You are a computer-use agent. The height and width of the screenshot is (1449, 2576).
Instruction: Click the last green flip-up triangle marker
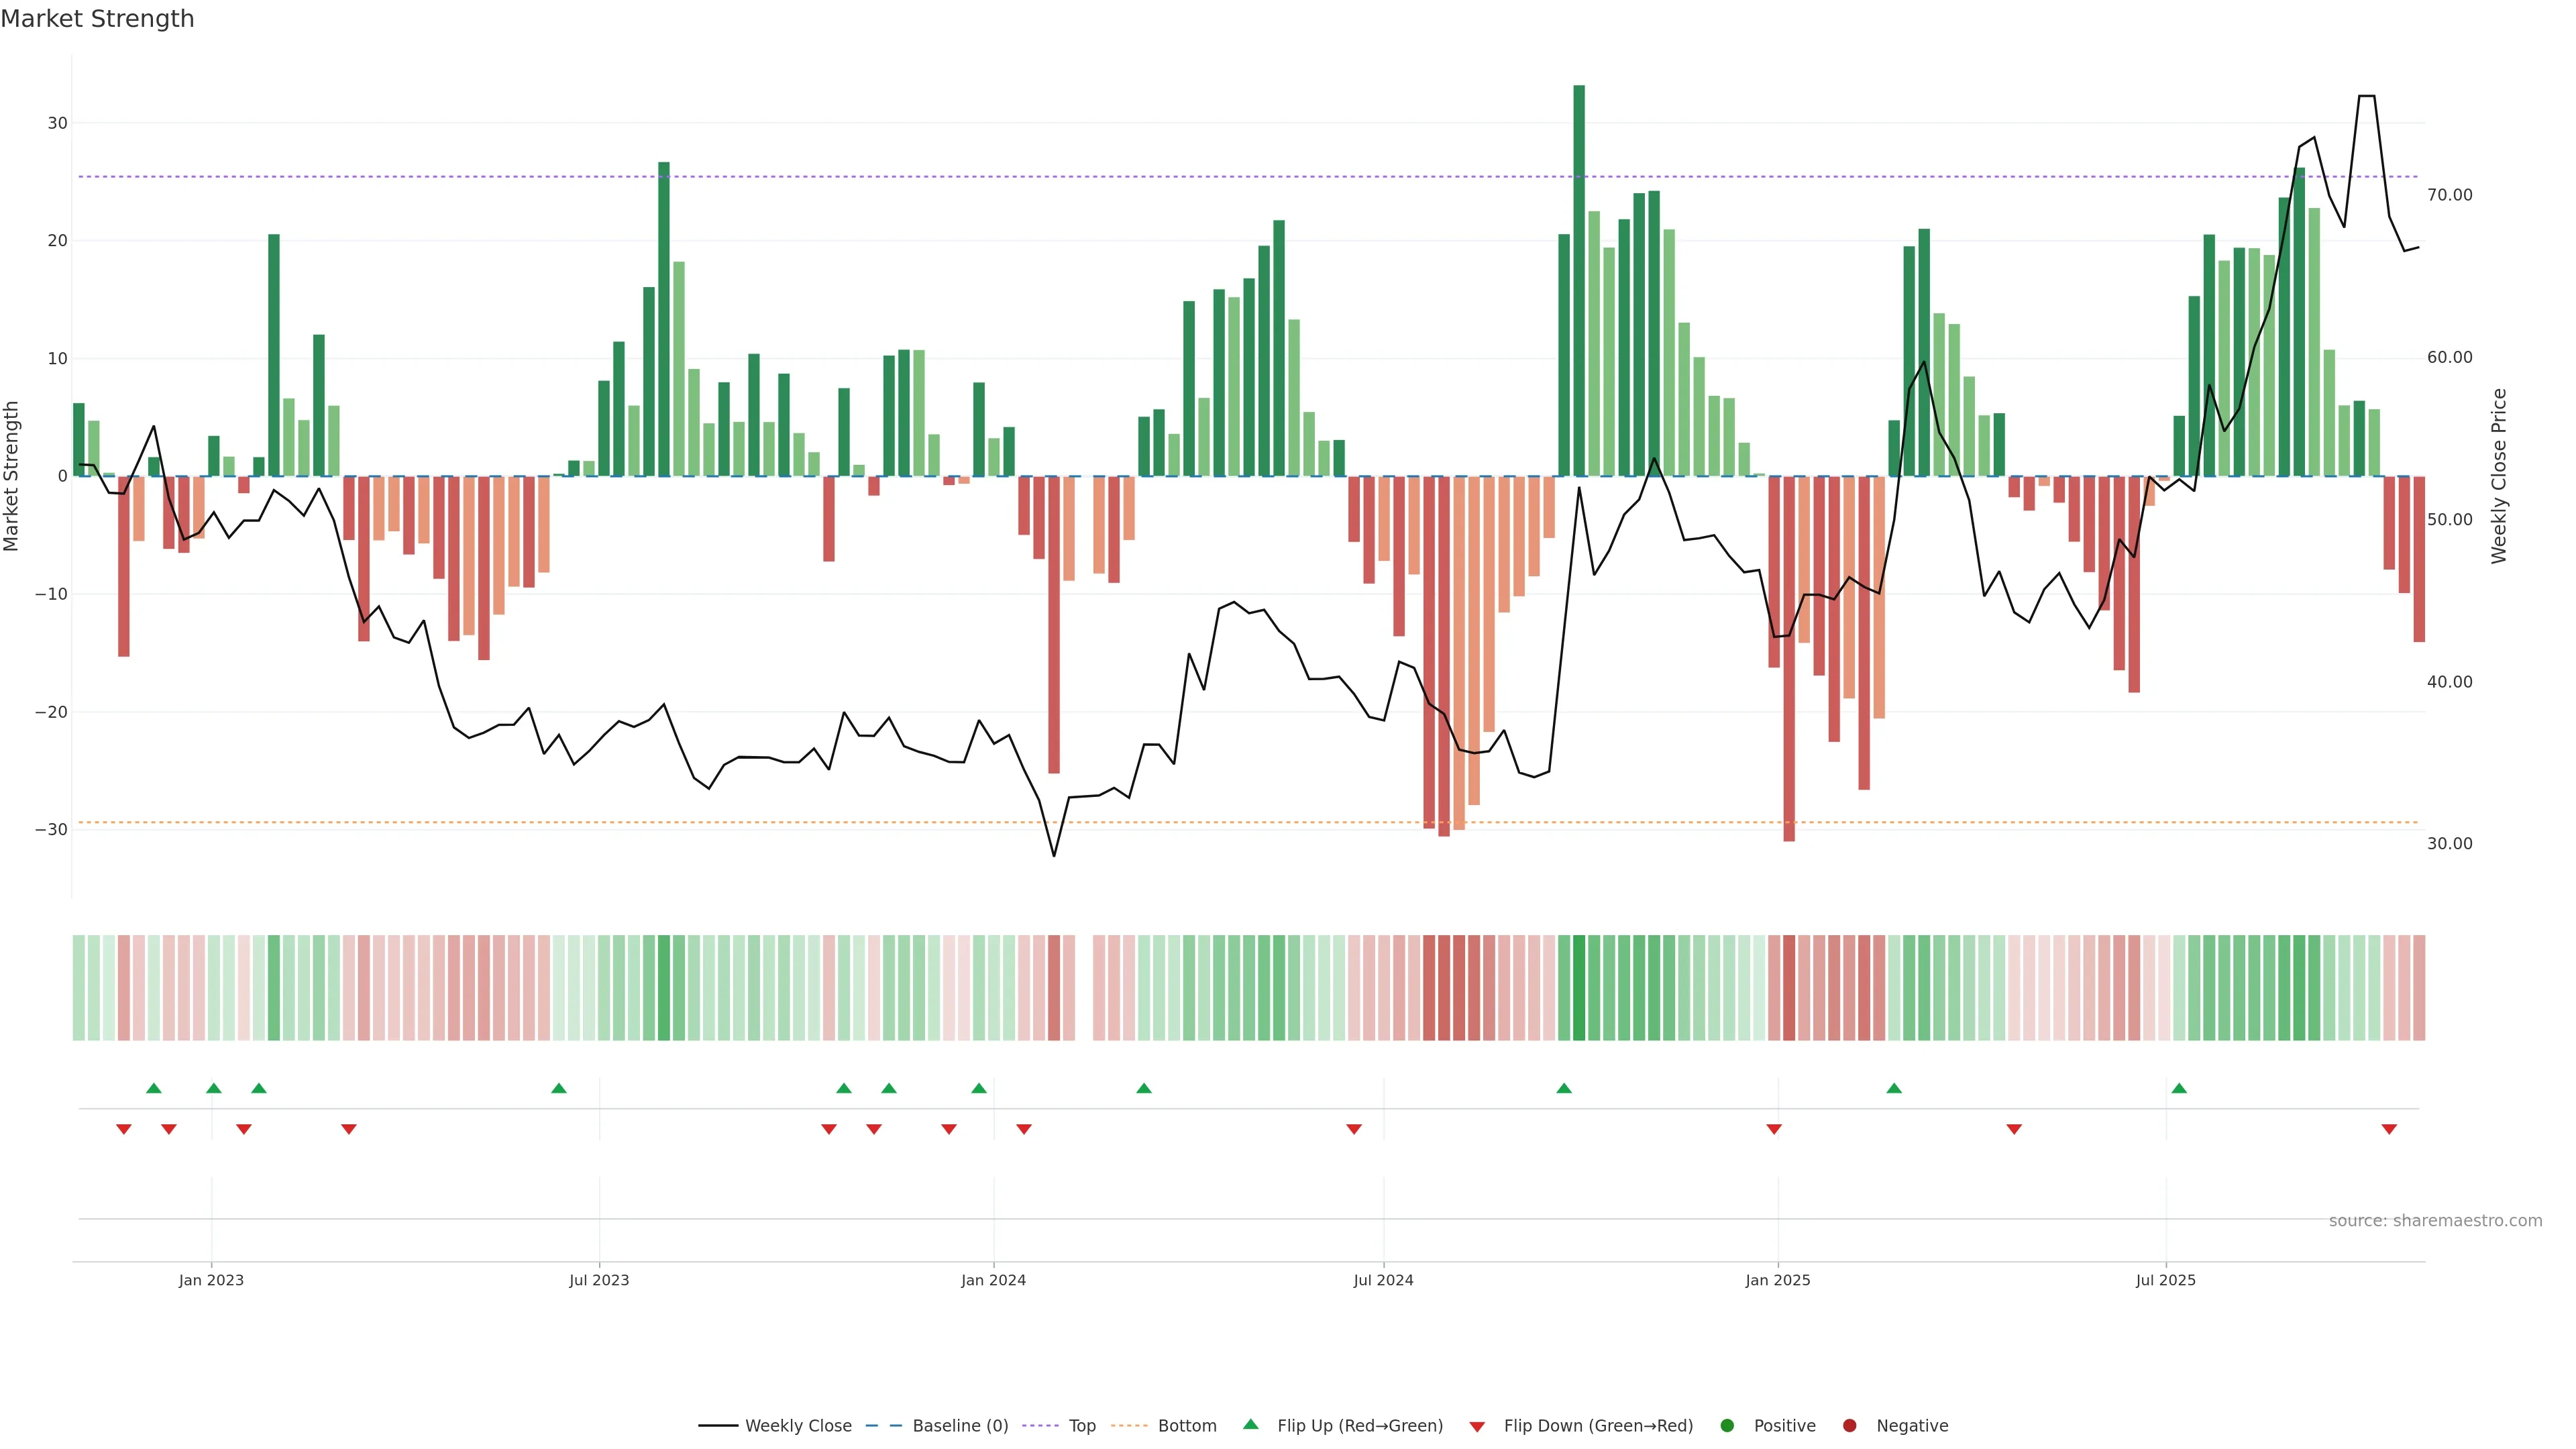[x=2179, y=1088]
